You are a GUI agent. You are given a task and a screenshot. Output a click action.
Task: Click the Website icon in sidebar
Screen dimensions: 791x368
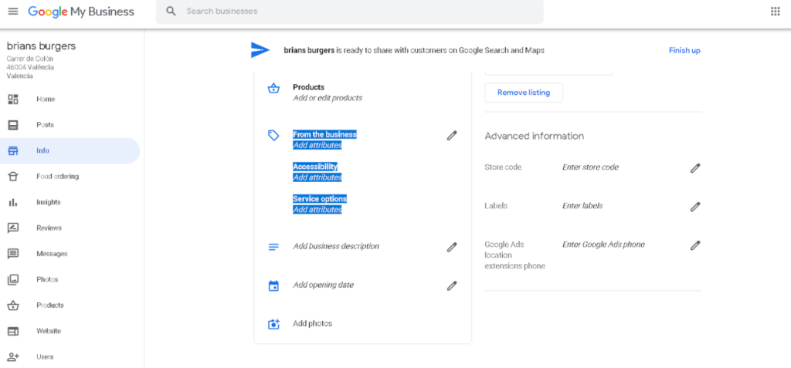click(x=13, y=331)
